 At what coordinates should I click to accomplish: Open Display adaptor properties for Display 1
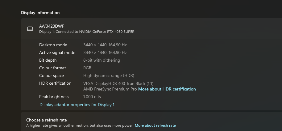(77, 105)
